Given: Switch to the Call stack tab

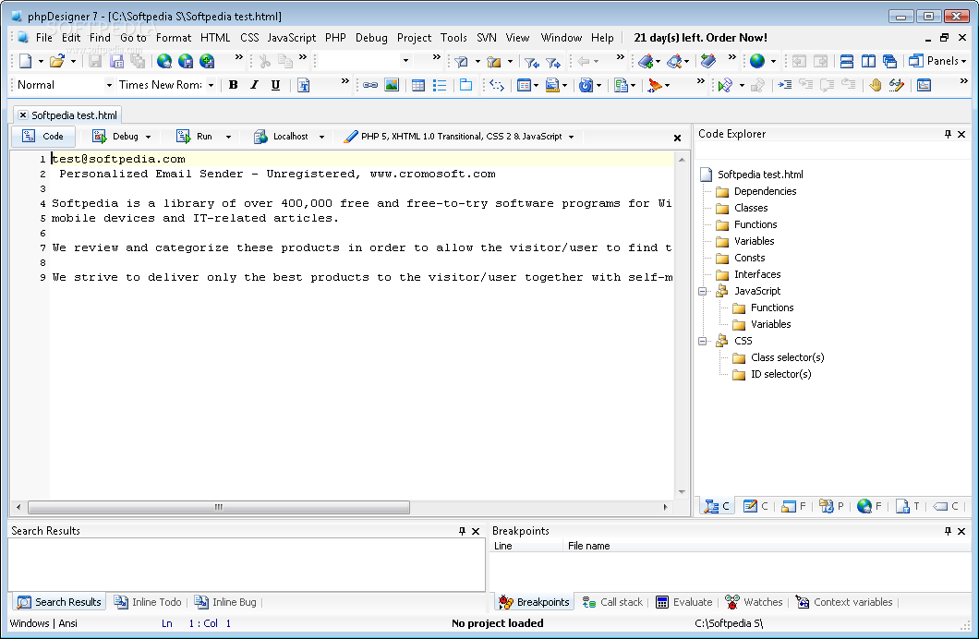Looking at the screenshot, I should tap(612, 602).
